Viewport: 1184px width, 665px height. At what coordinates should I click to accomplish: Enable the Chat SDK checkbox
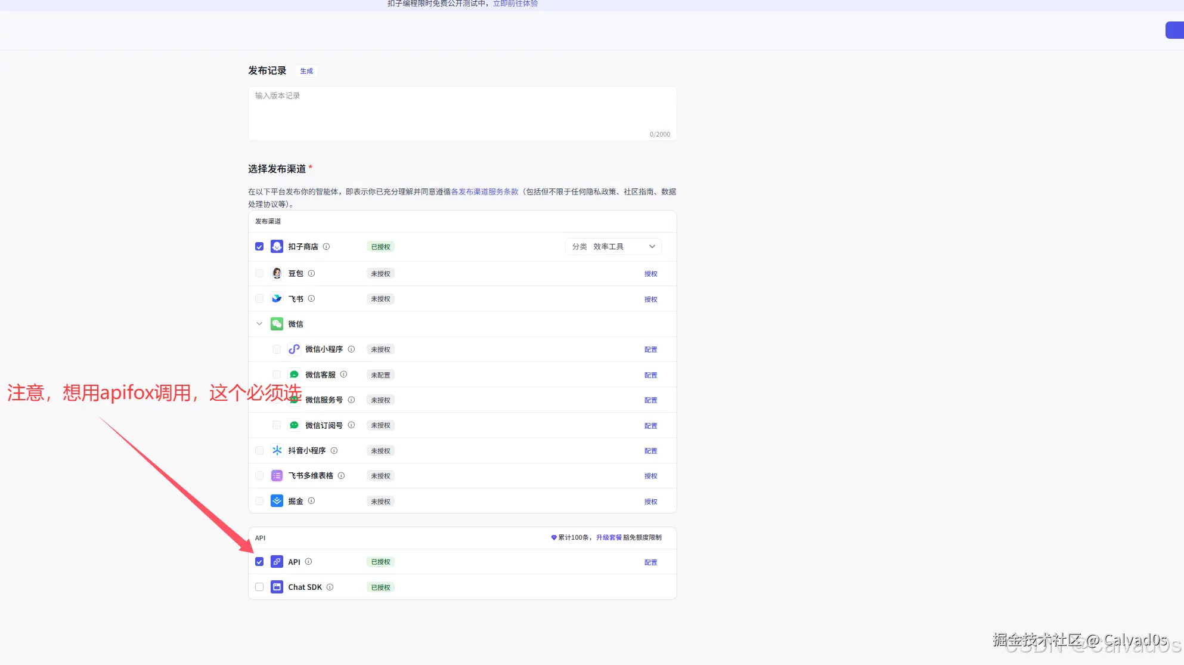pyautogui.click(x=259, y=587)
